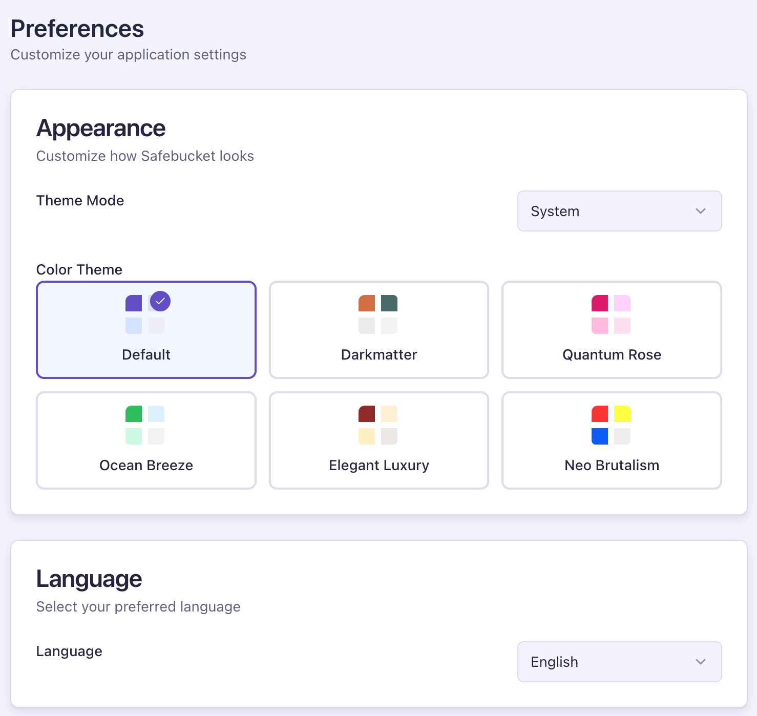This screenshot has height=716, width=757.
Task: Click the green swatch in Ocean Breeze preview
Action: 134,413
